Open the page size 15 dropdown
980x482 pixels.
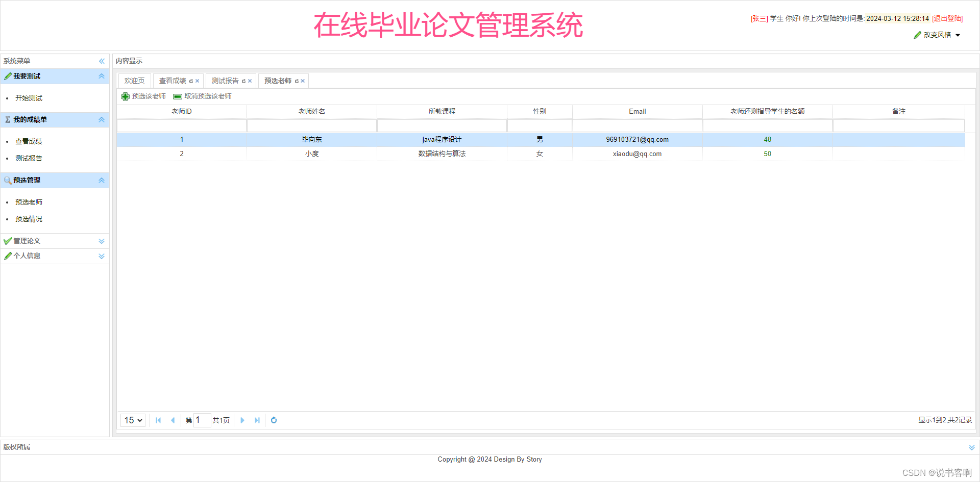(133, 420)
